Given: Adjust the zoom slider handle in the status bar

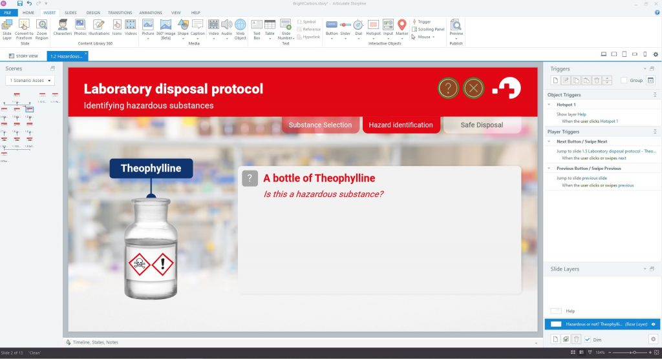Looking at the screenshot, I should coord(634,353).
